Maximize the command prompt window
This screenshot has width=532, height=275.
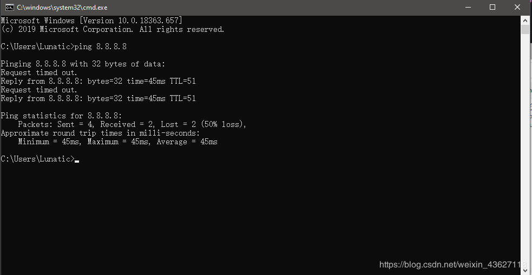coord(492,8)
